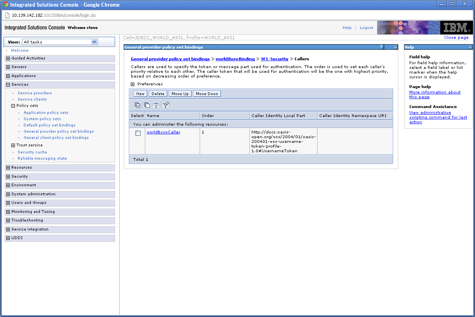
Task: Collapse the Services category
Action: (x=8, y=85)
